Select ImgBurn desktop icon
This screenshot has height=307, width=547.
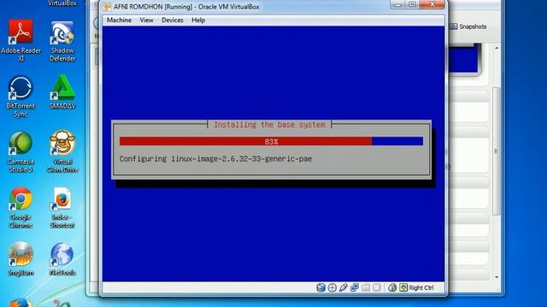pos(21,259)
